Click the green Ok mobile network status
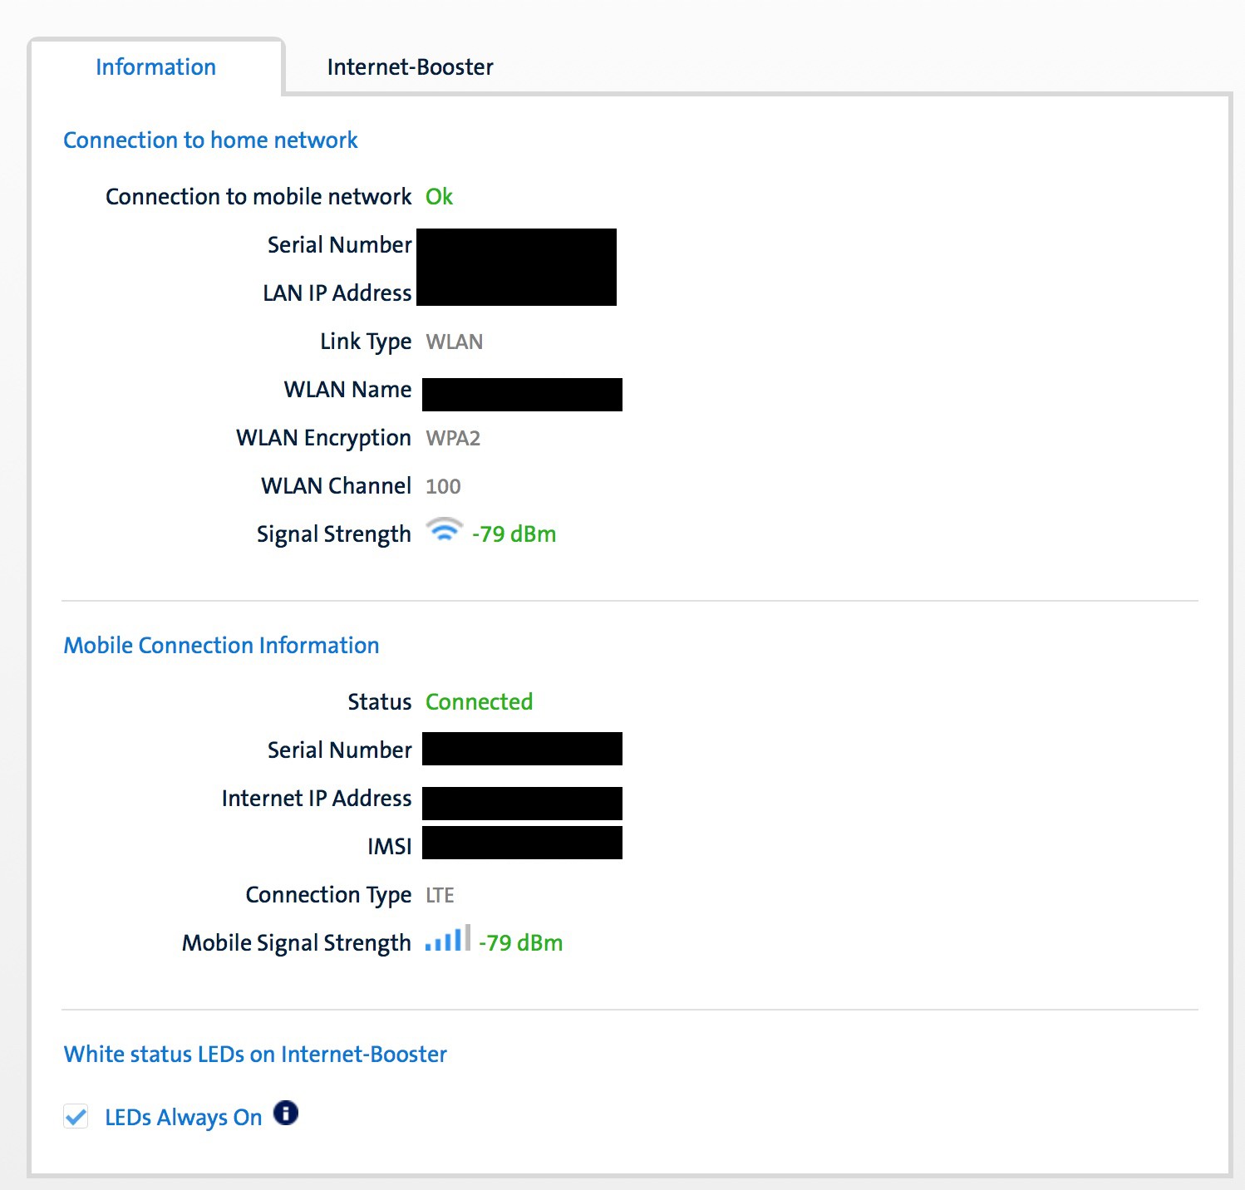The image size is (1245, 1190). 439,197
